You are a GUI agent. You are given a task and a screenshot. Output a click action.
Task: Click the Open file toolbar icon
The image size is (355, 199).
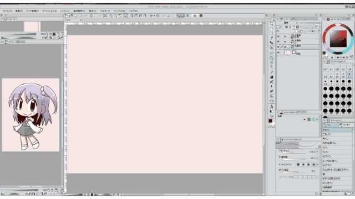[x=71, y=16]
